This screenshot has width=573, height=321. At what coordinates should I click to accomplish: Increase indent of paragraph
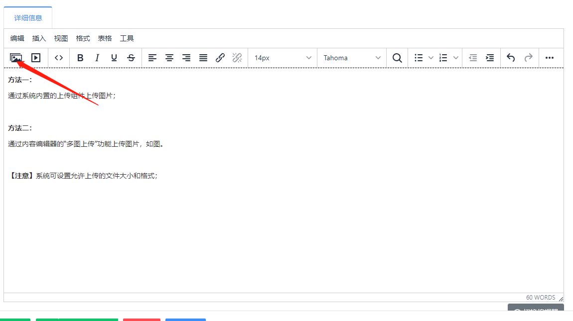490,58
